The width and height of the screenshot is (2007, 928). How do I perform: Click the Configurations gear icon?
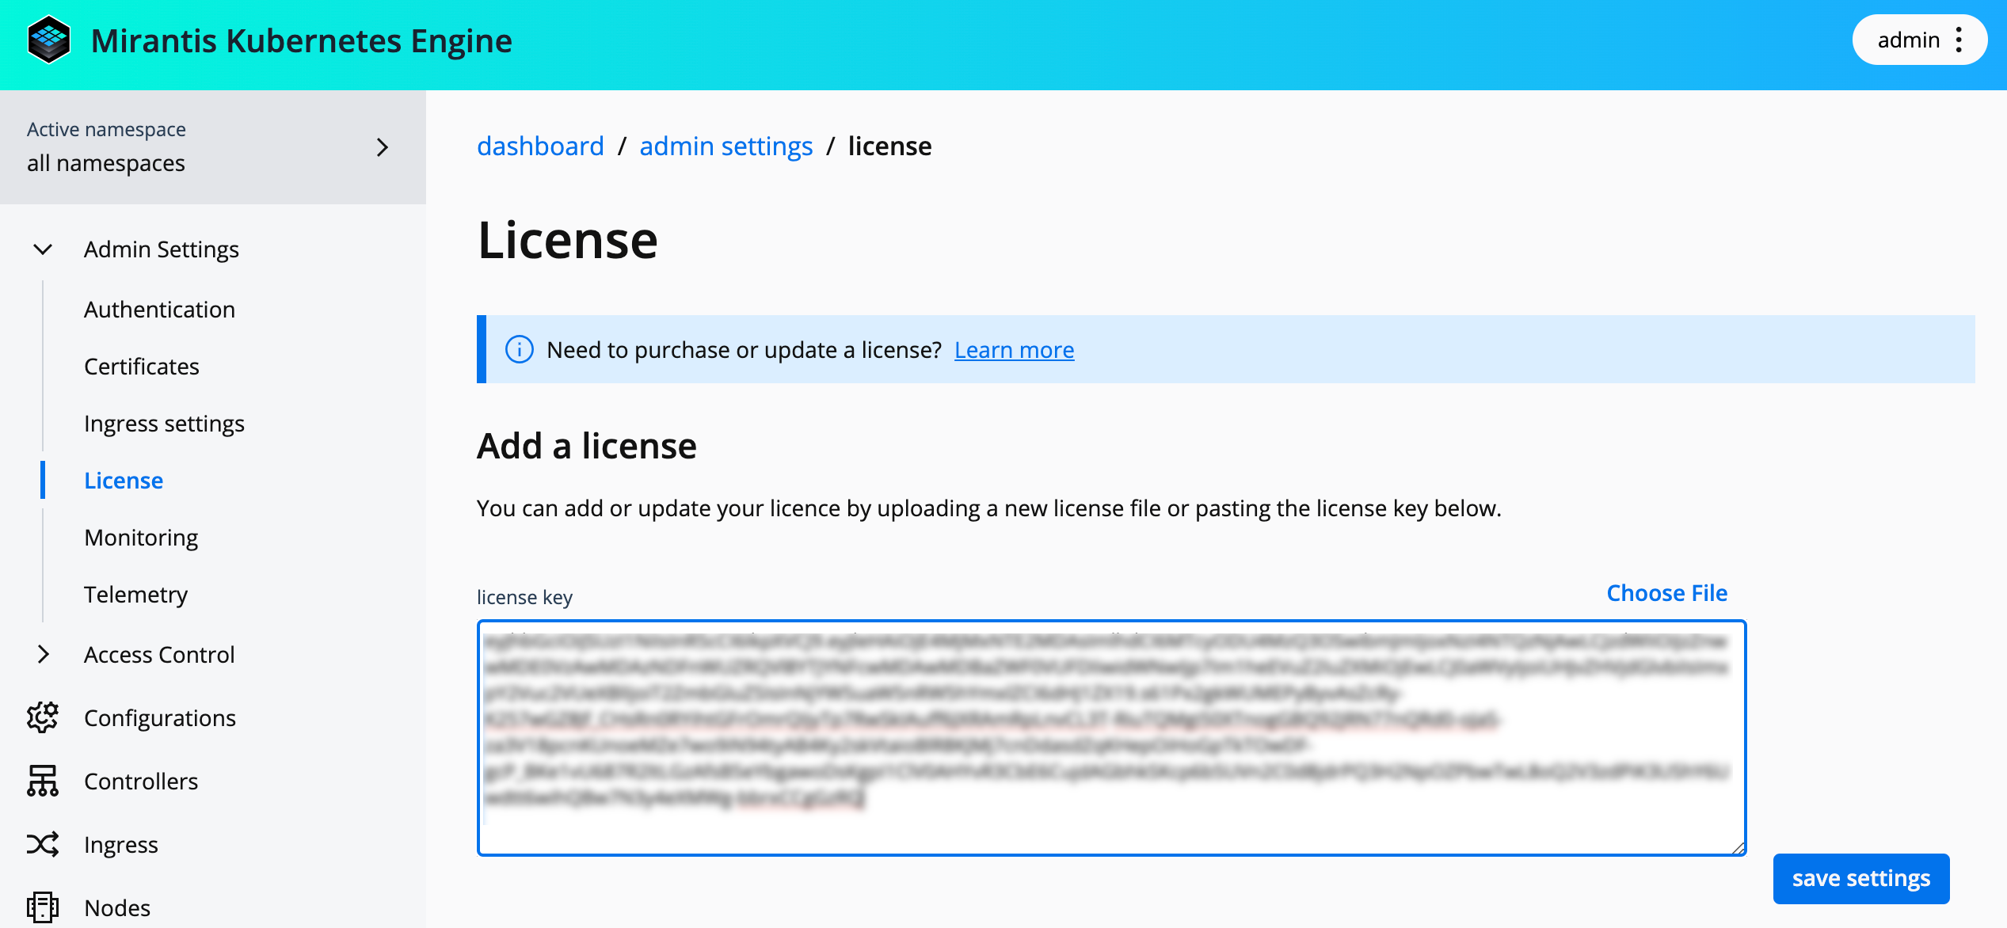[x=43, y=717]
